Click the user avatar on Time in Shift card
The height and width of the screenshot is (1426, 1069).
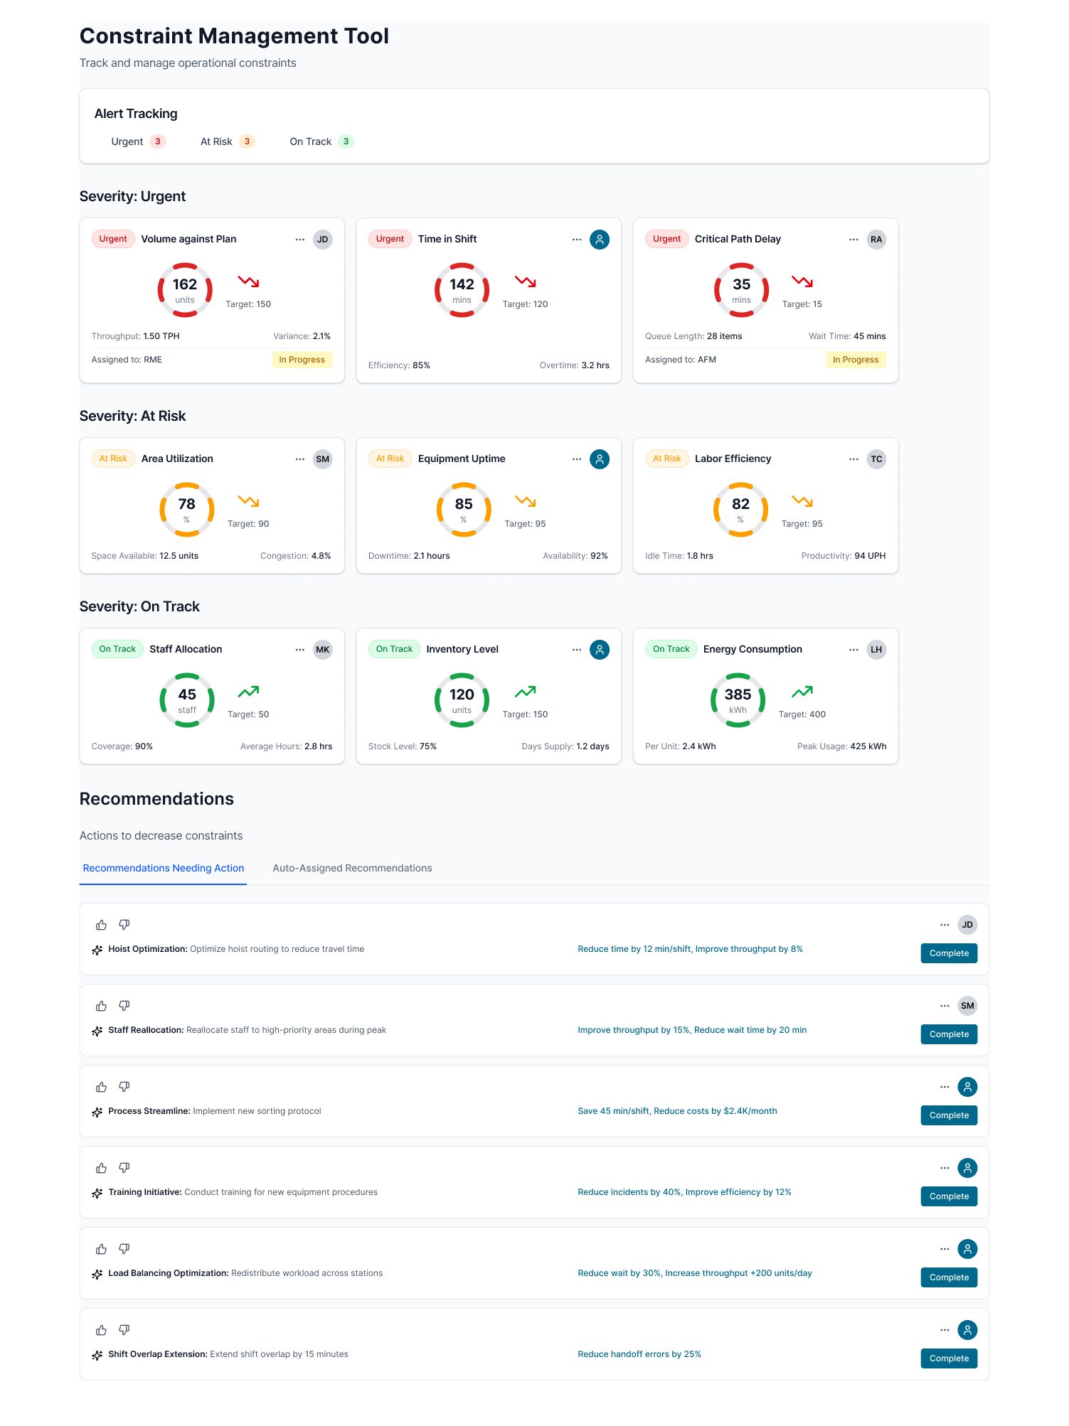click(600, 240)
